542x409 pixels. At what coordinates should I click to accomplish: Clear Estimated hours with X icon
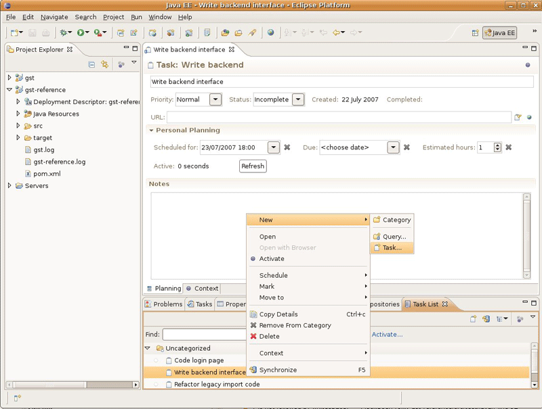click(509, 147)
